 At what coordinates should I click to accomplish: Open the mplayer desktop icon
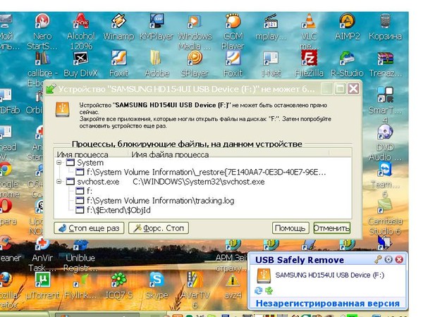271,27
